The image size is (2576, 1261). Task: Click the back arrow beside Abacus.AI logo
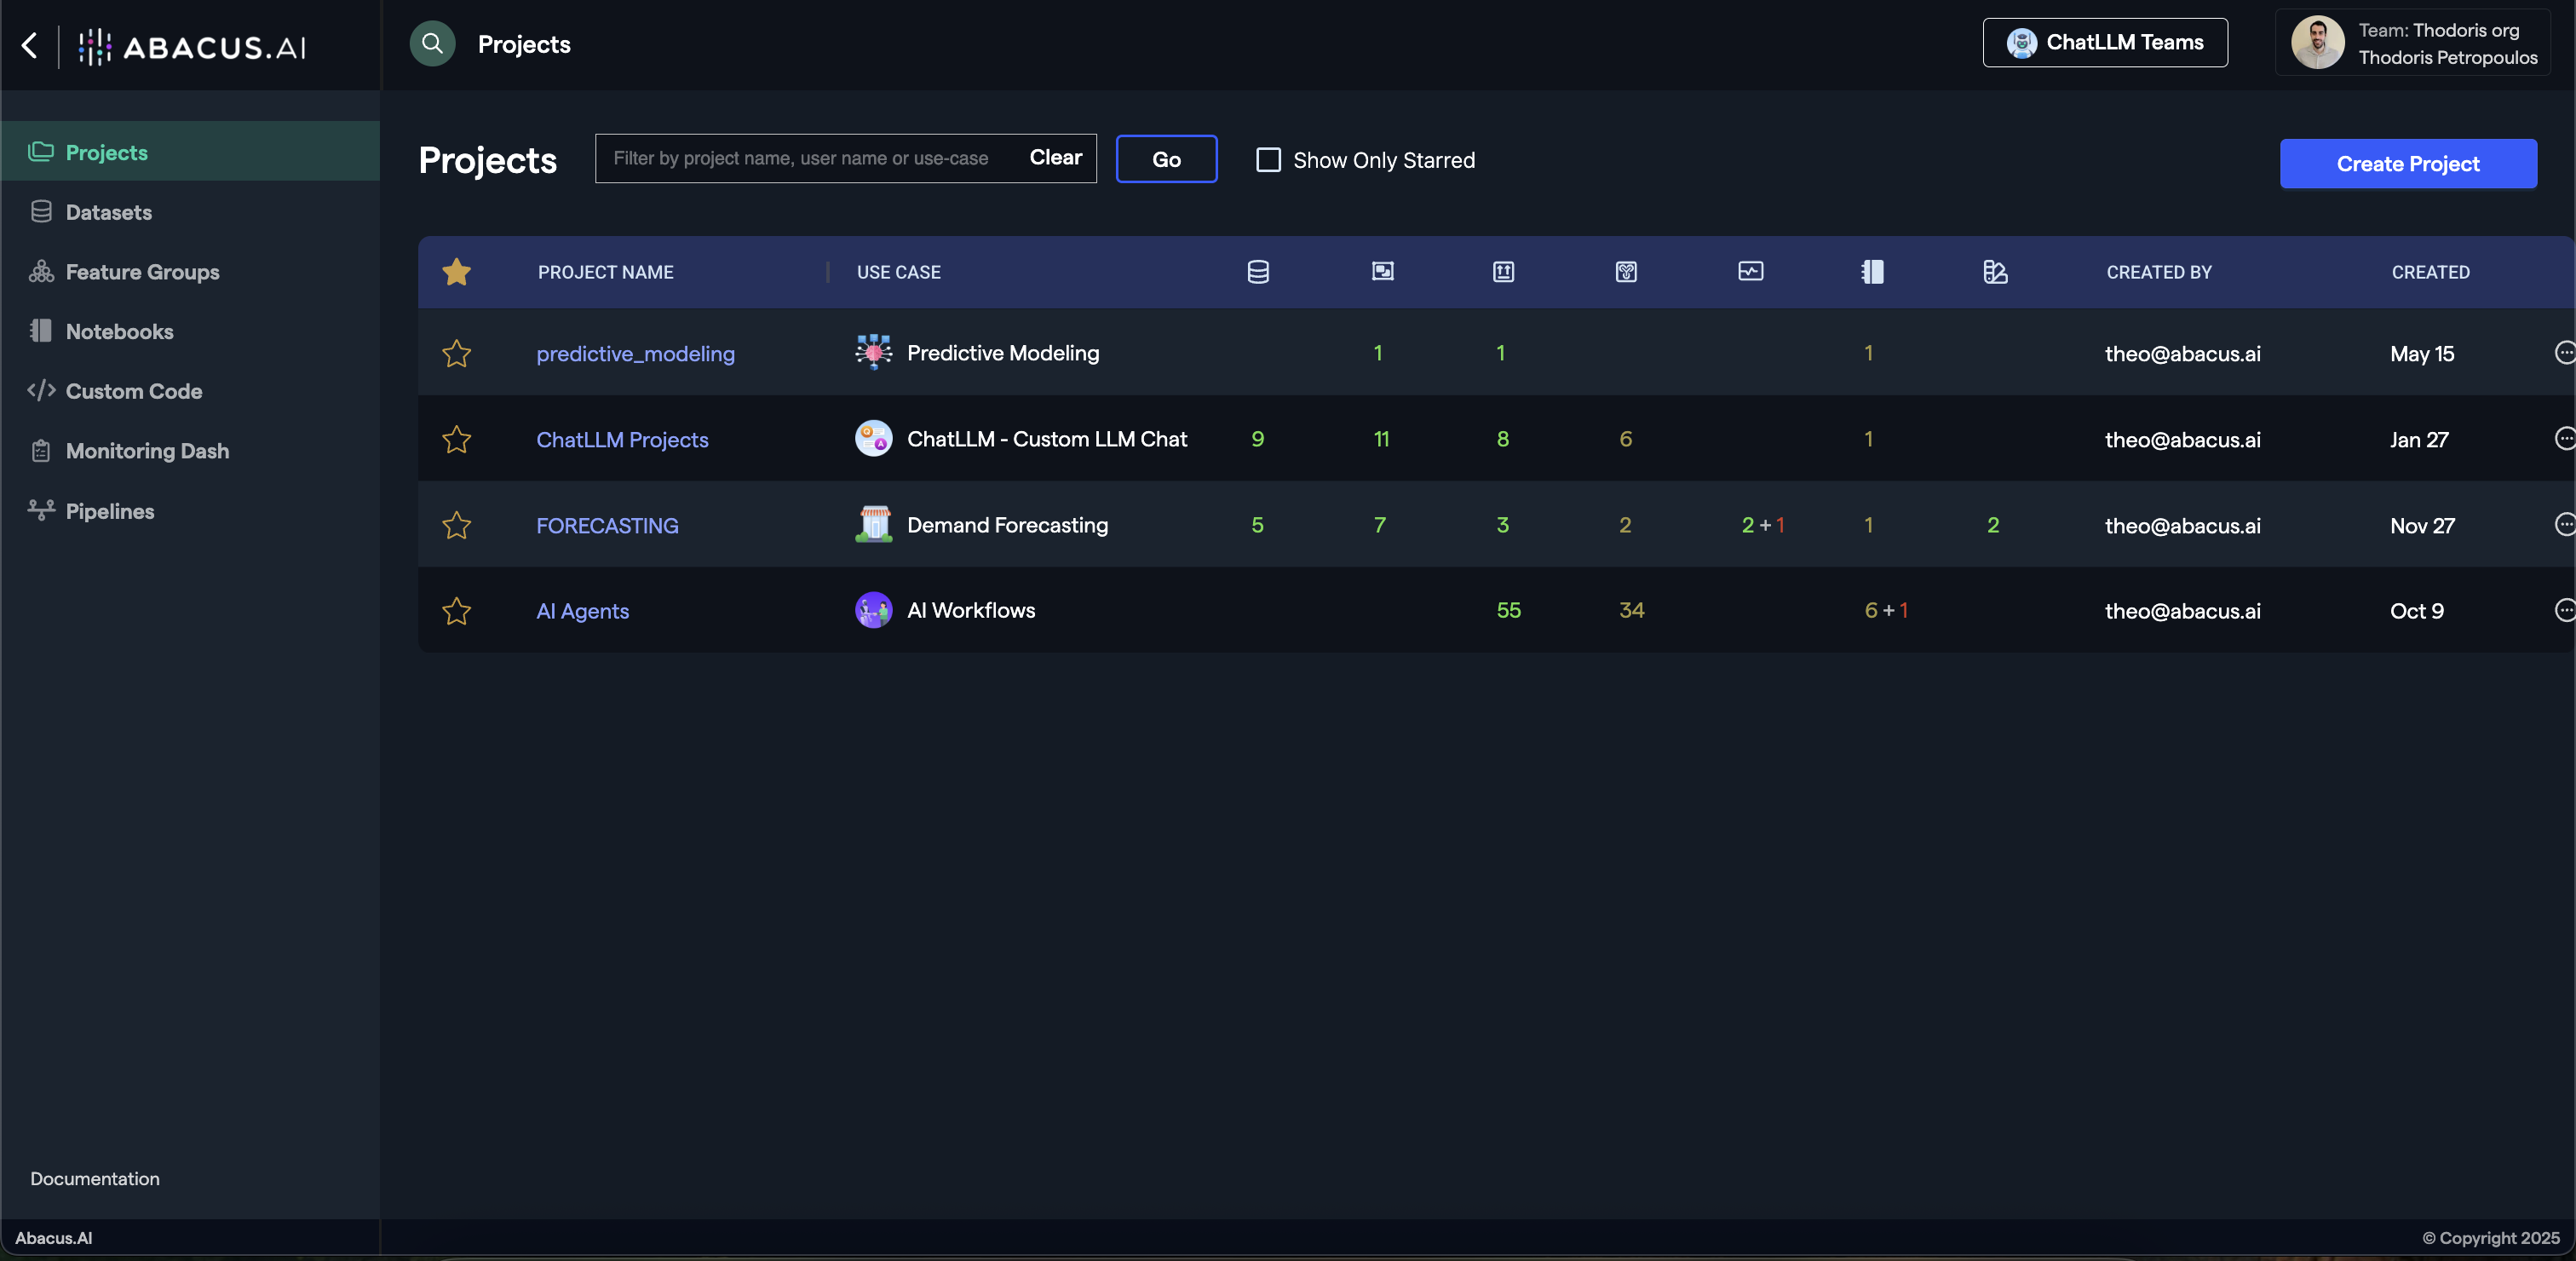(x=30, y=45)
